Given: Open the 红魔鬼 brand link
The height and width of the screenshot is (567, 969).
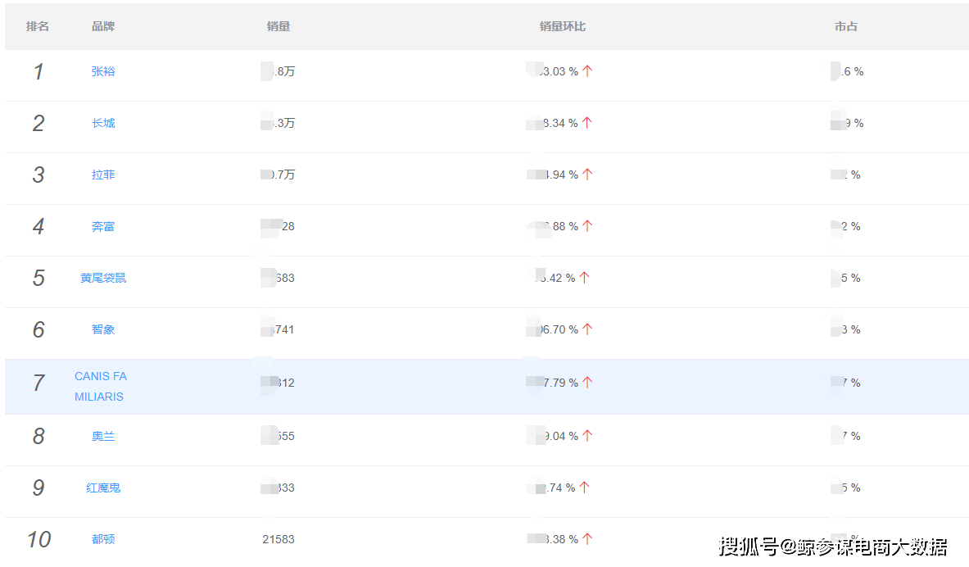Looking at the screenshot, I should 102,487.
